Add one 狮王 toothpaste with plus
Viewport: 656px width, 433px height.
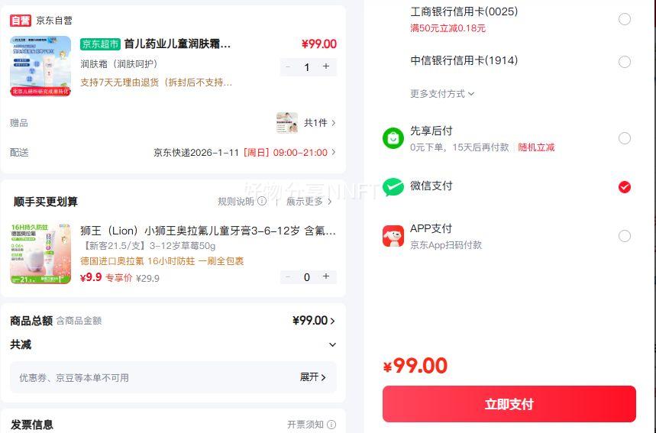326,277
